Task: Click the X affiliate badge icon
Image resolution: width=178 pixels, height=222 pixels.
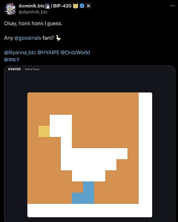Action: pos(88,6)
